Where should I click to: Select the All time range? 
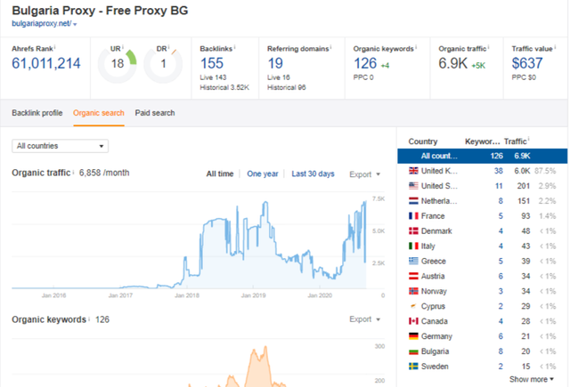coord(220,173)
